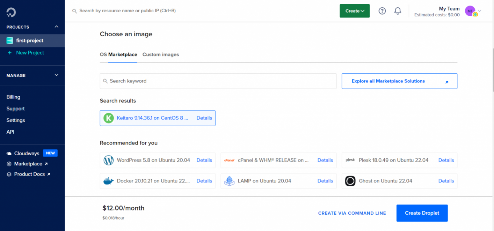Click the New Project link
494x231 pixels.
click(x=30, y=53)
